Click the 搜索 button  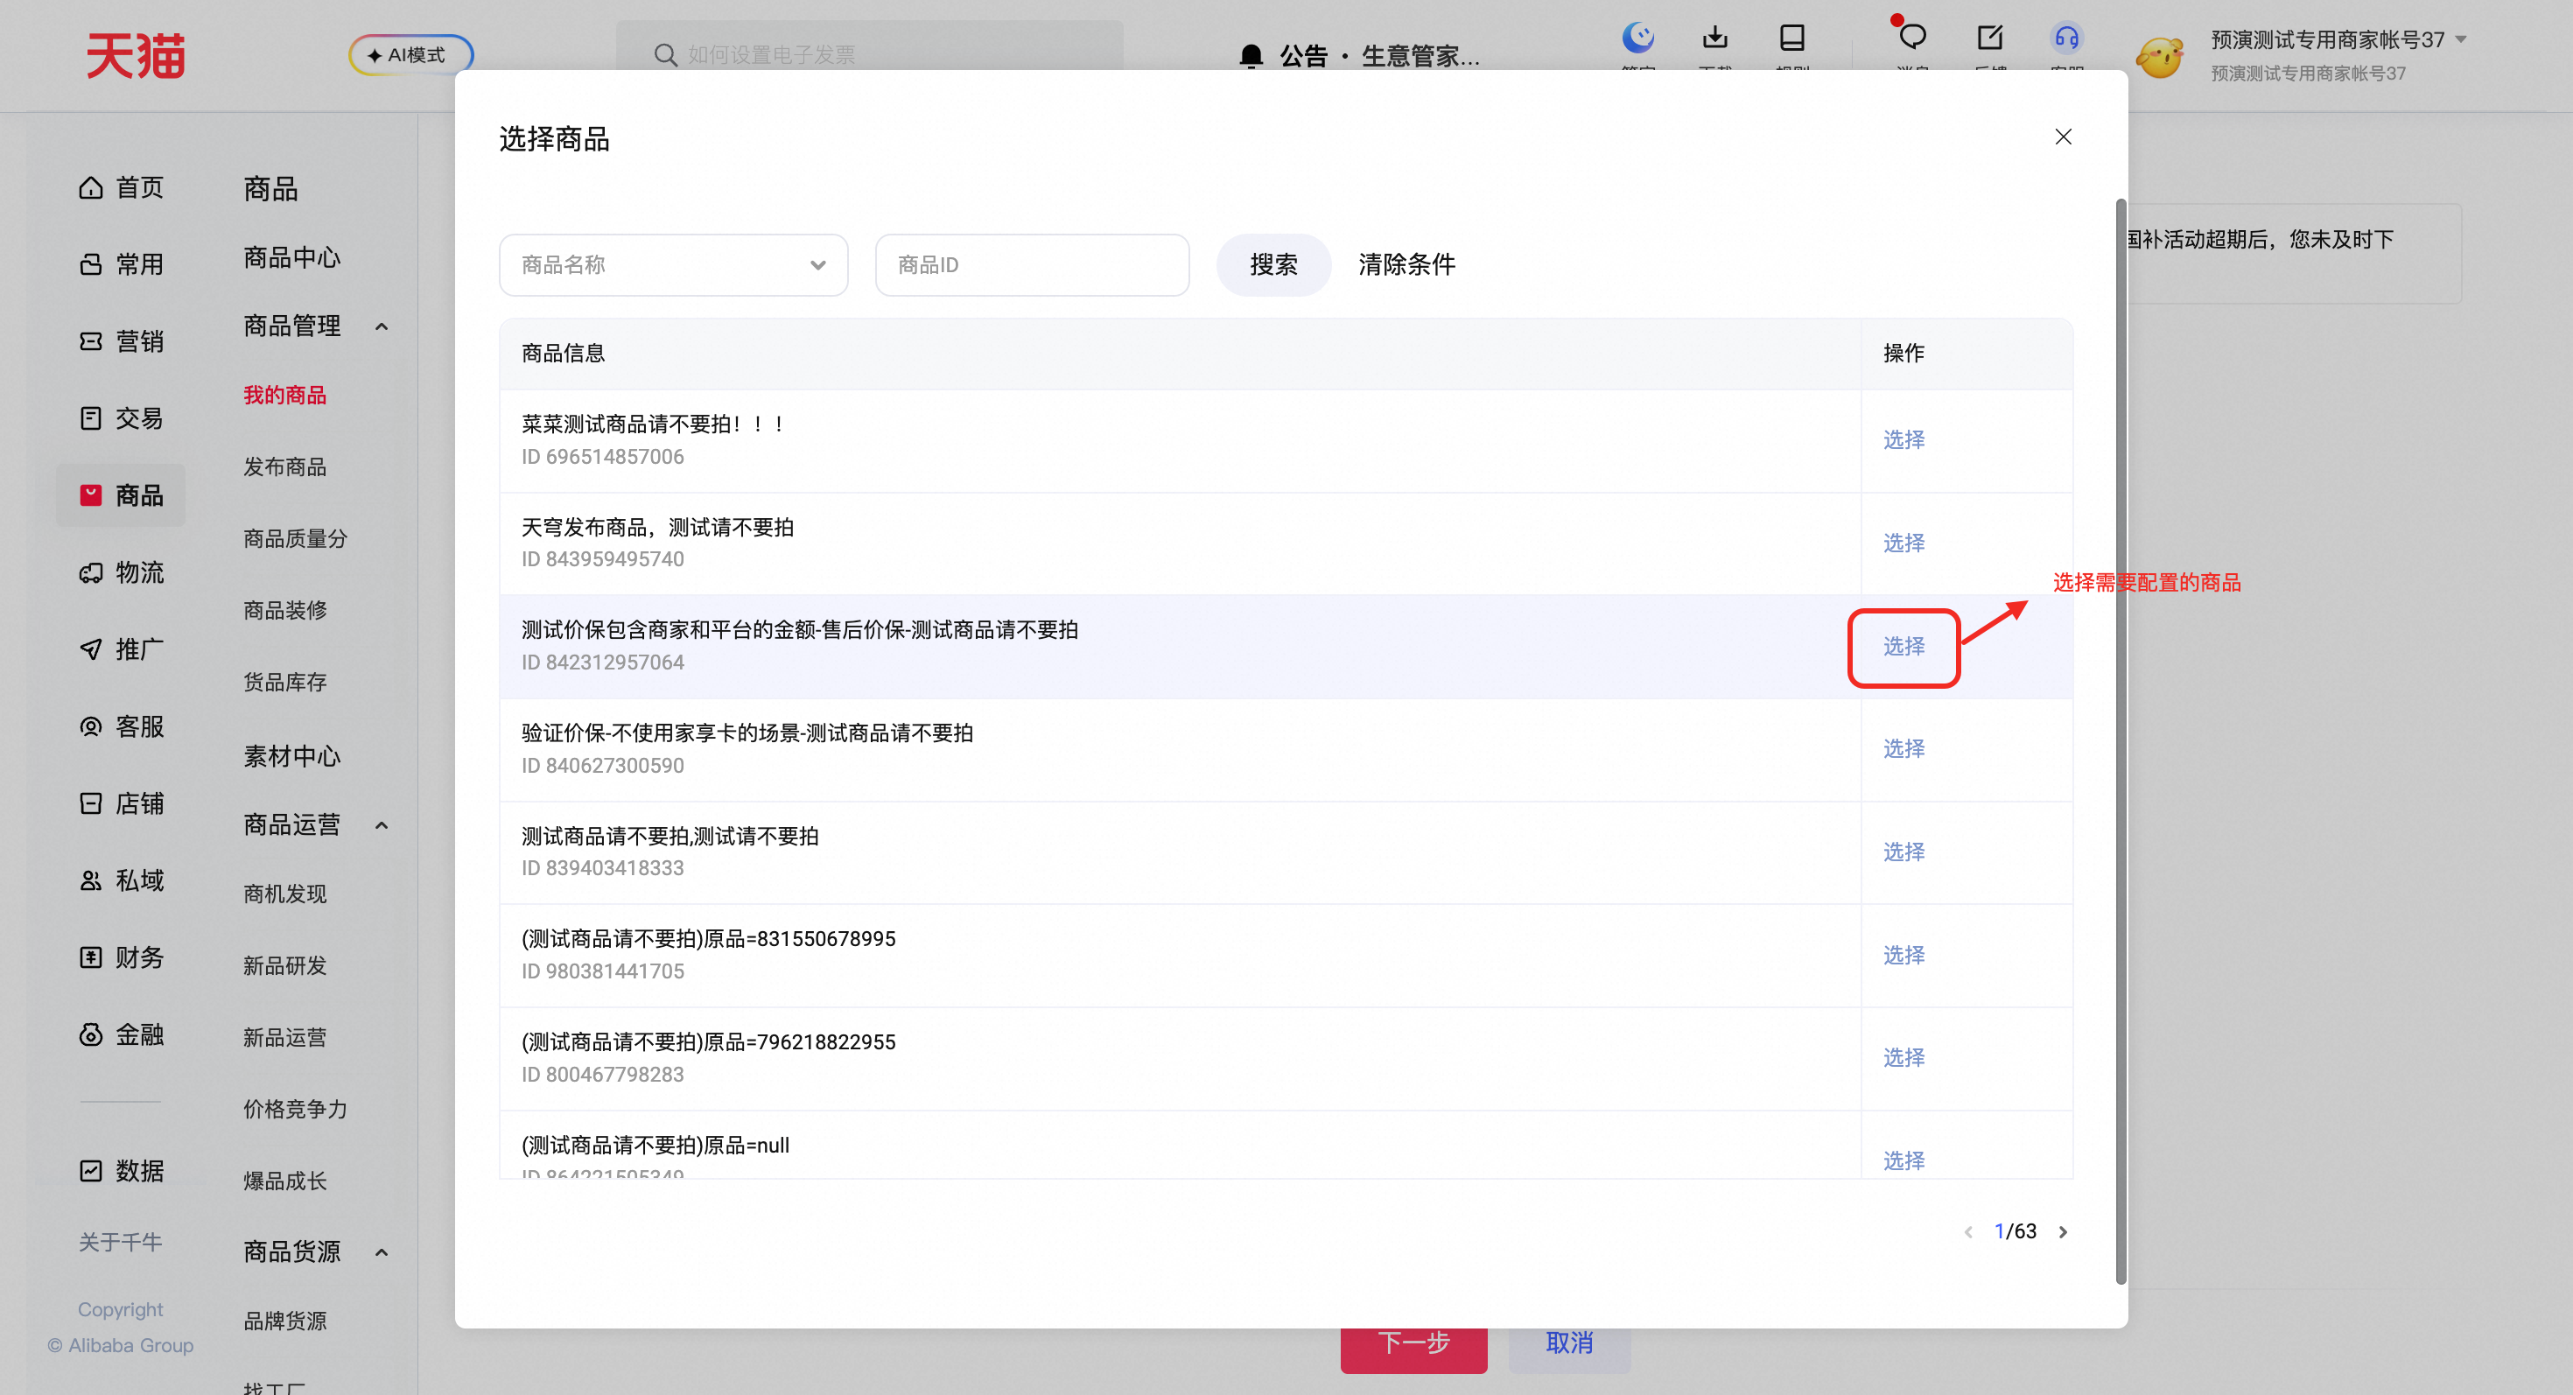click(x=1273, y=264)
